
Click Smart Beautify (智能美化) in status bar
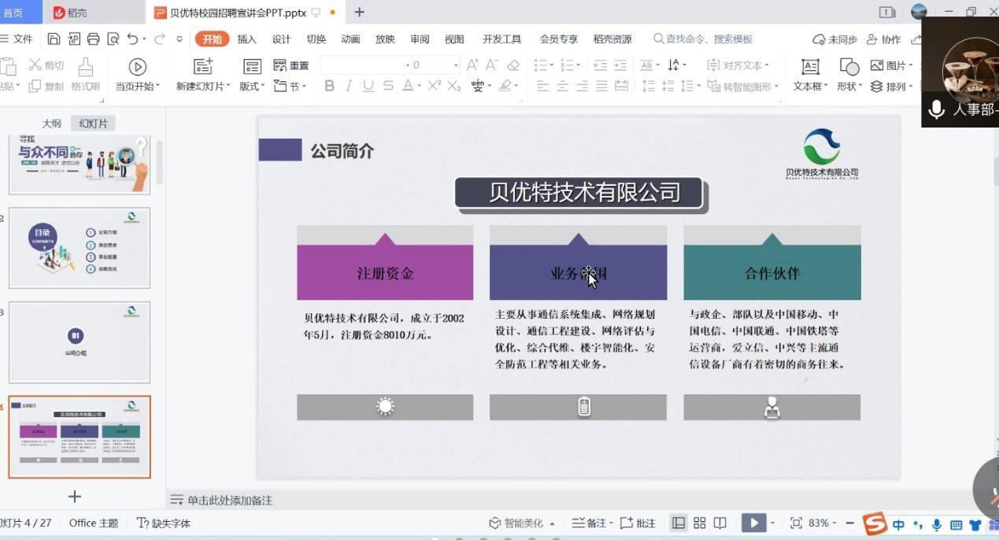[522, 523]
